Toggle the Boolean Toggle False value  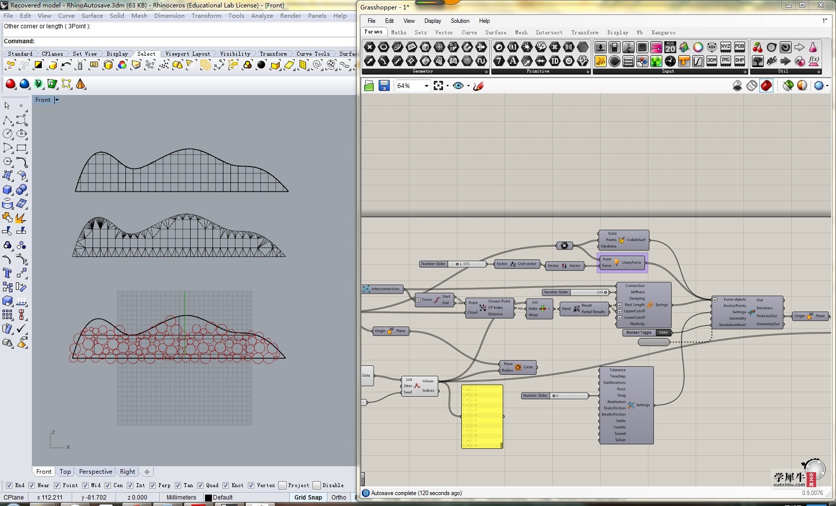pyautogui.click(x=663, y=333)
